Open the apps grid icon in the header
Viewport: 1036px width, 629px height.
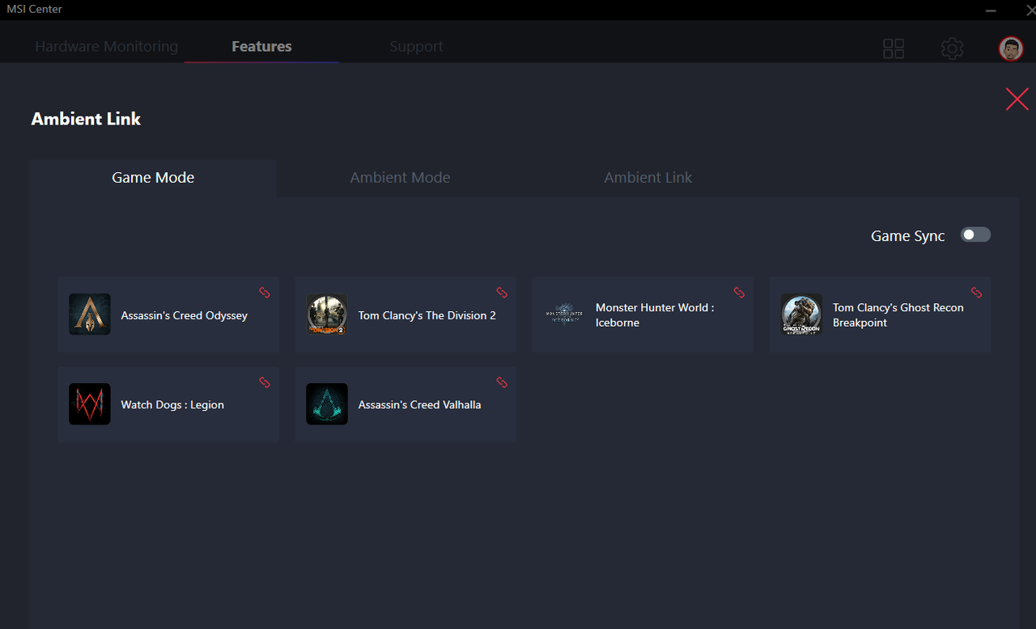(894, 49)
